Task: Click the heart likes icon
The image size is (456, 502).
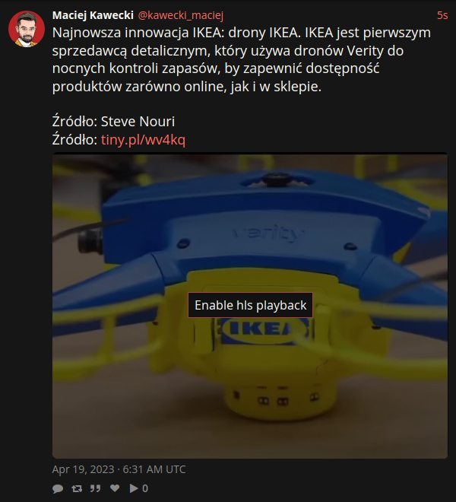Action: coord(115,488)
